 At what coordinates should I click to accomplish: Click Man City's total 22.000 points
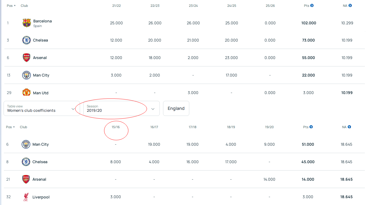coord(309,75)
